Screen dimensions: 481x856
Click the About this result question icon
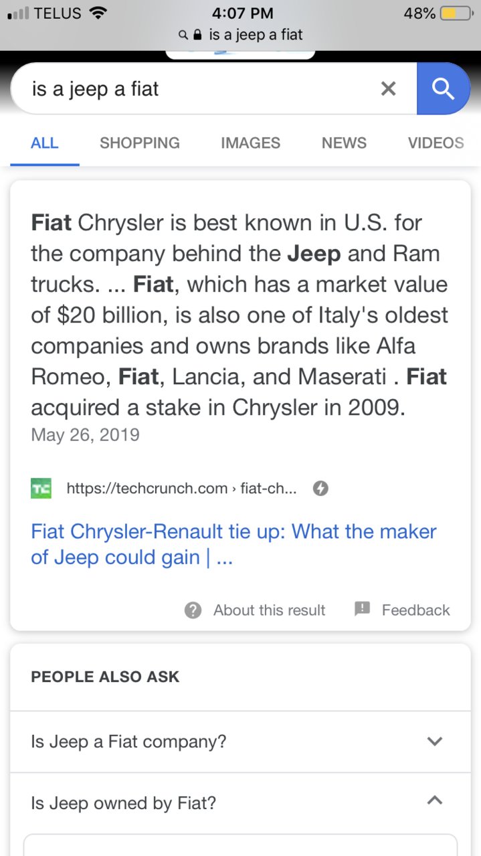(x=193, y=610)
